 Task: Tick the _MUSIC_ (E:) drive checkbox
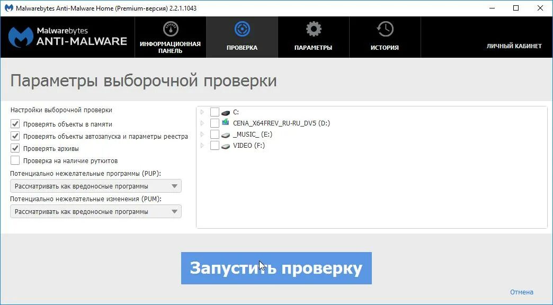(215, 134)
